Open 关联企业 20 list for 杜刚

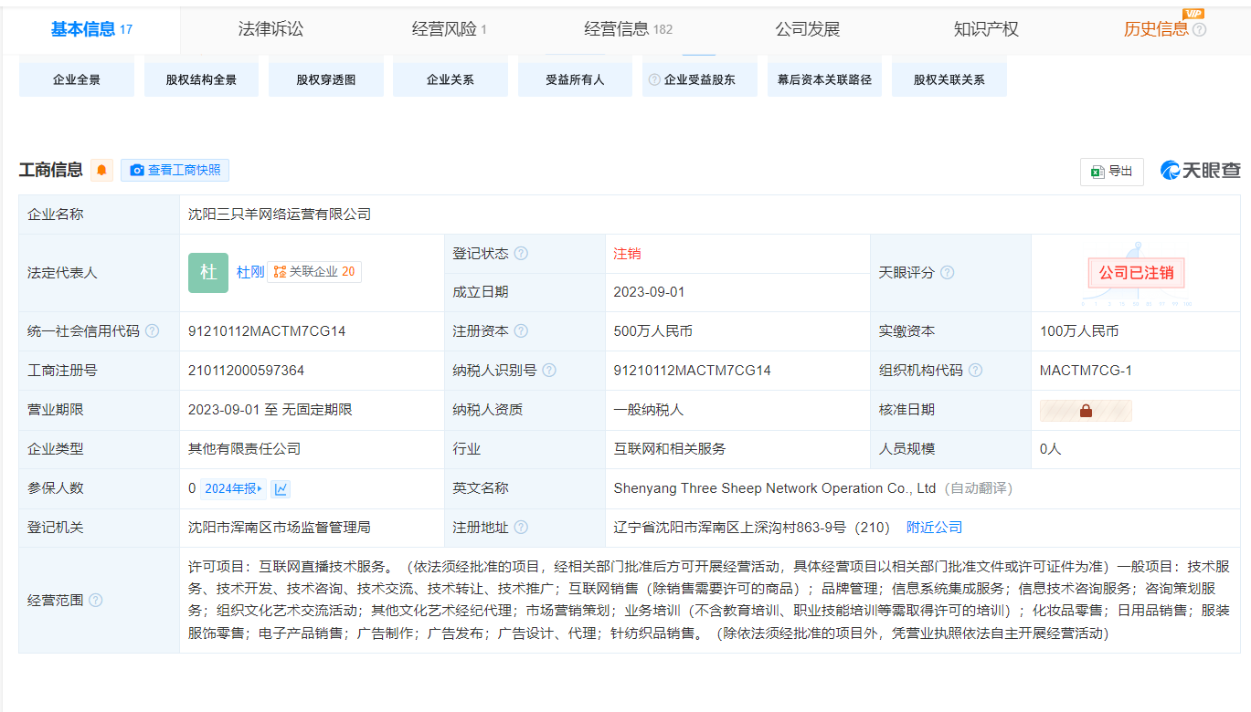(314, 272)
